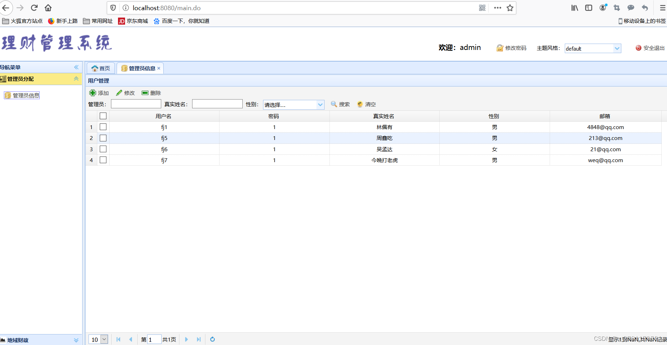Open the 新手上路 bookmark
The image size is (667, 345).
point(63,21)
